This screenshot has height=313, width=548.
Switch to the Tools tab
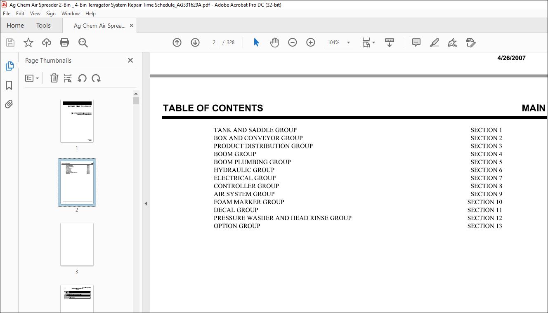point(43,26)
